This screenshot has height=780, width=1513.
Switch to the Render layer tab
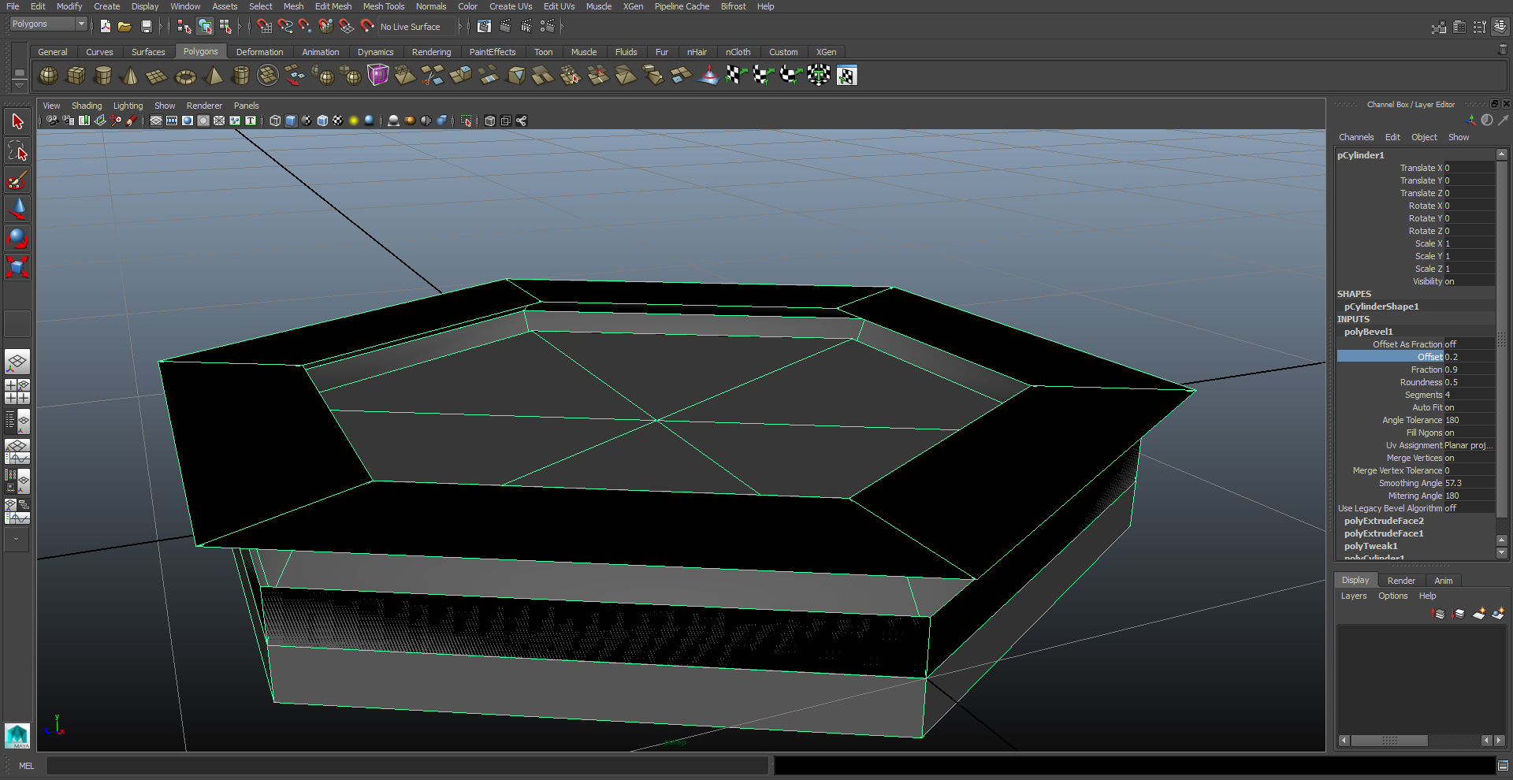tap(1401, 581)
